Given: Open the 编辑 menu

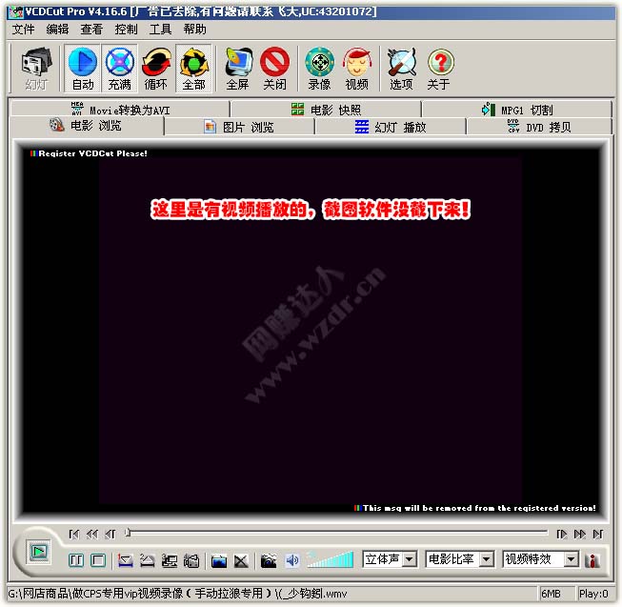Looking at the screenshot, I should (57, 30).
